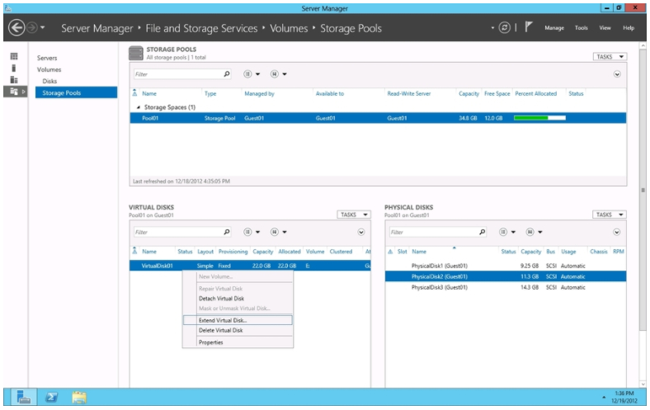Click the Physical Disks filter field

pos(434,232)
